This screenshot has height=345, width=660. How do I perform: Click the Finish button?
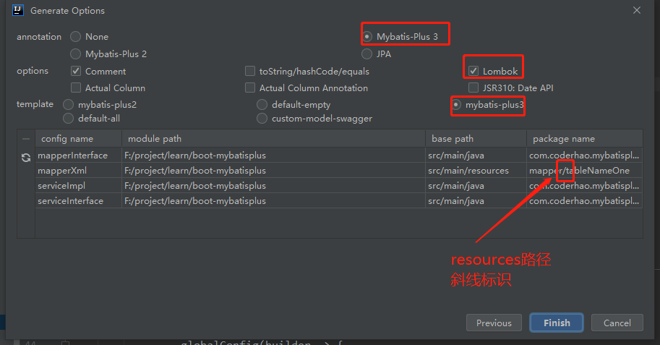[557, 323]
